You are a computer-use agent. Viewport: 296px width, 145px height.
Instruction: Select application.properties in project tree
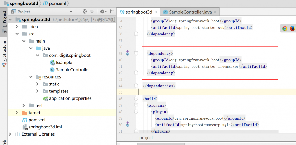(70, 98)
